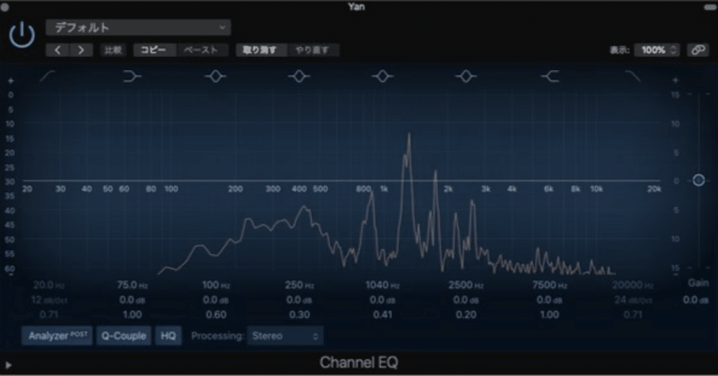Click the play disclosure triangle at bottom-left
The width and height of the screenshot is (718, 376).
(x=8, y=365)
